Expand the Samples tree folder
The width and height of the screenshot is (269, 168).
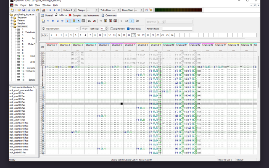coord(12,24)
